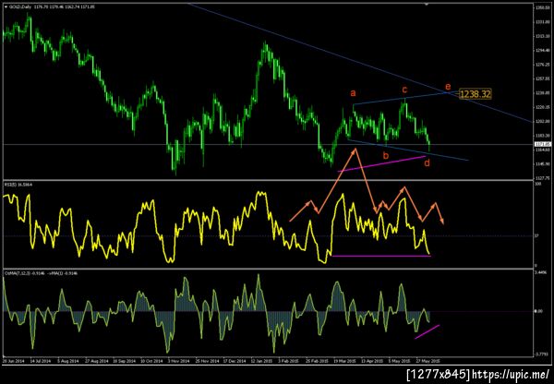Image resolution: width=554 pixels, height=384 pixels.
Task: Click the 13 Apr 2015 date on time axis
Action: point(373,361)
